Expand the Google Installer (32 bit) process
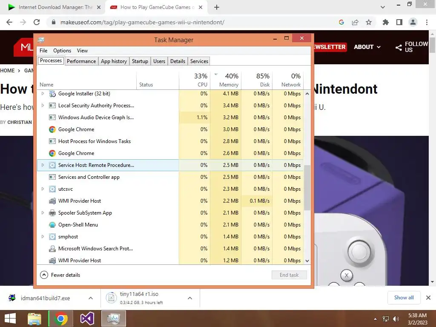The height and width of the screenshot is (327, 436). [x=43, y=94]
